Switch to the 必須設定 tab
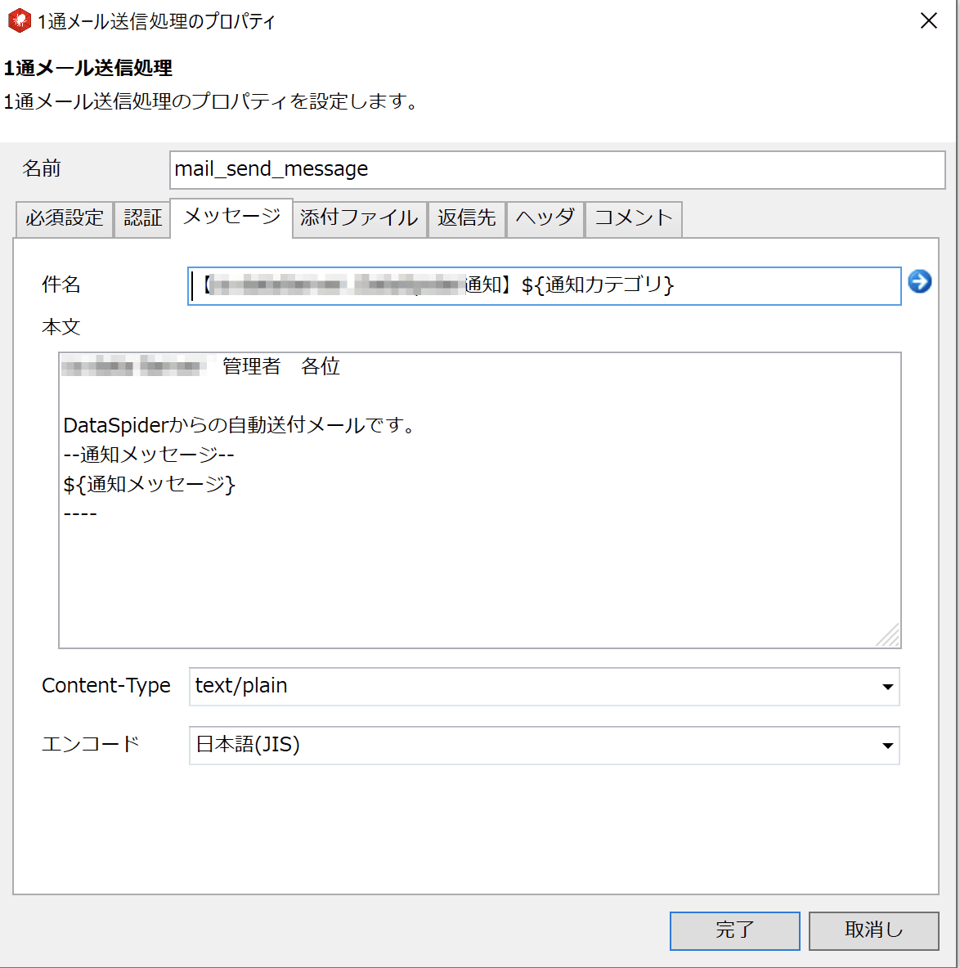 point(64,218)
